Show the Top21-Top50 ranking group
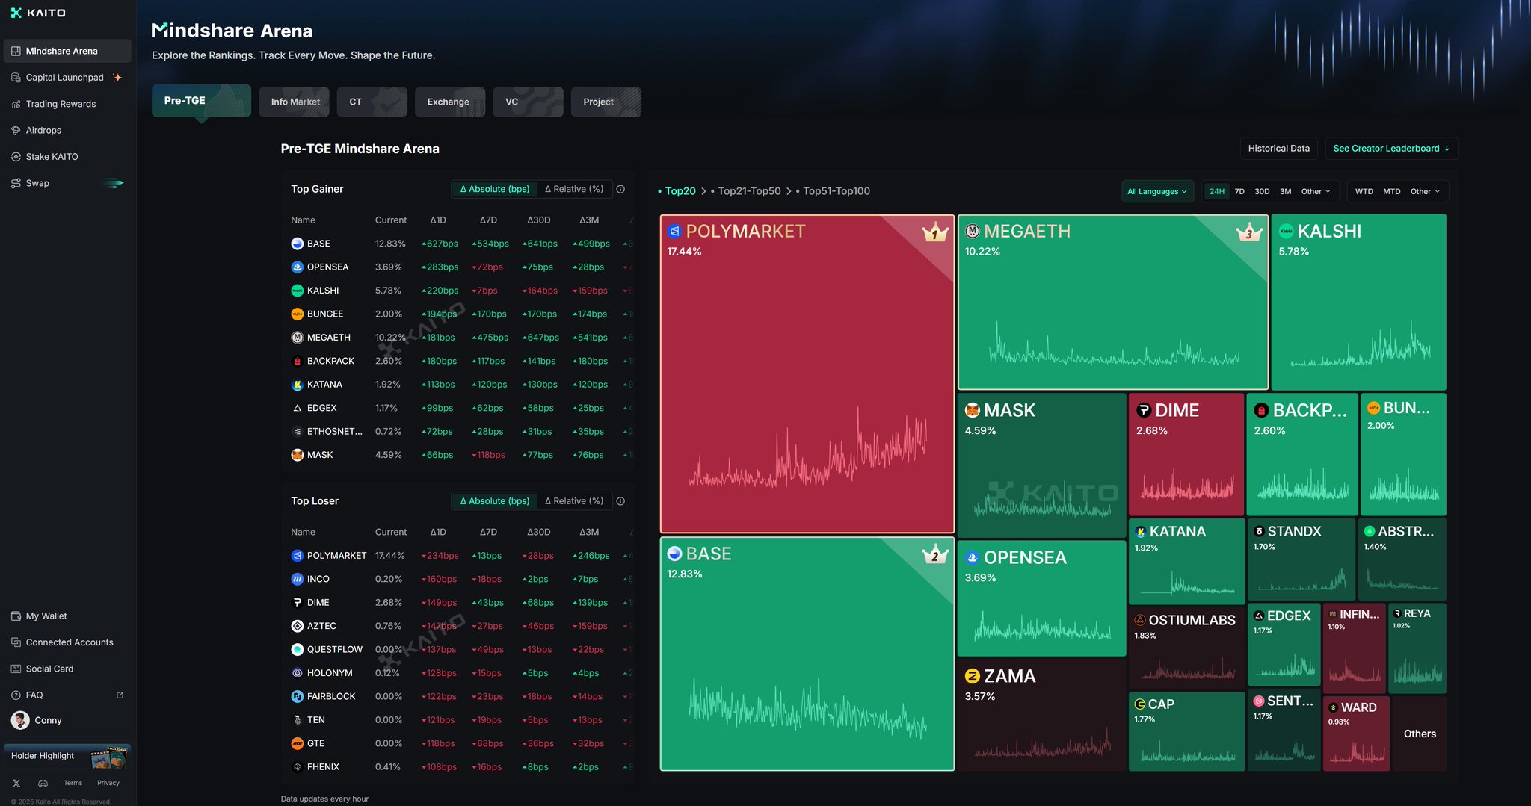This screenshot has height=806, width=1531. point(749,191)
